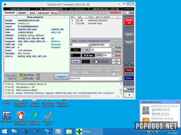Click the Windows Start button
Viewport: 181px width, 135px height.
(4, 132)
